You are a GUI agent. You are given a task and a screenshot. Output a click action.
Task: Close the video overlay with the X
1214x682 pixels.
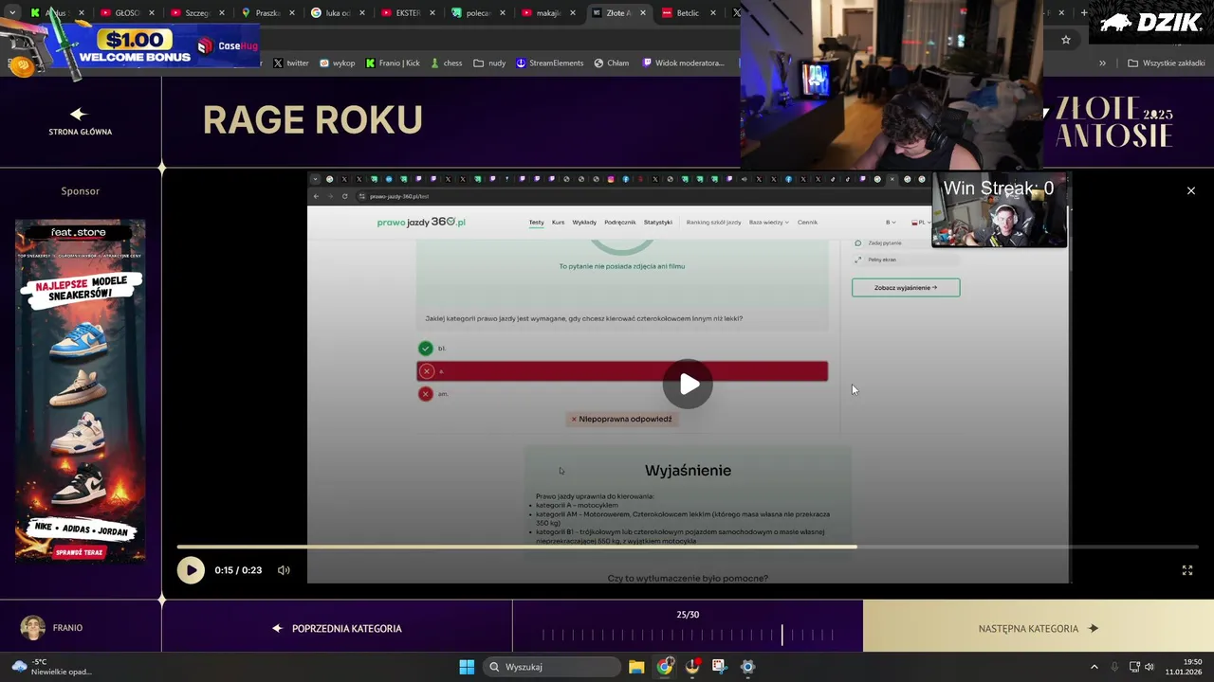coord(1191,190)
